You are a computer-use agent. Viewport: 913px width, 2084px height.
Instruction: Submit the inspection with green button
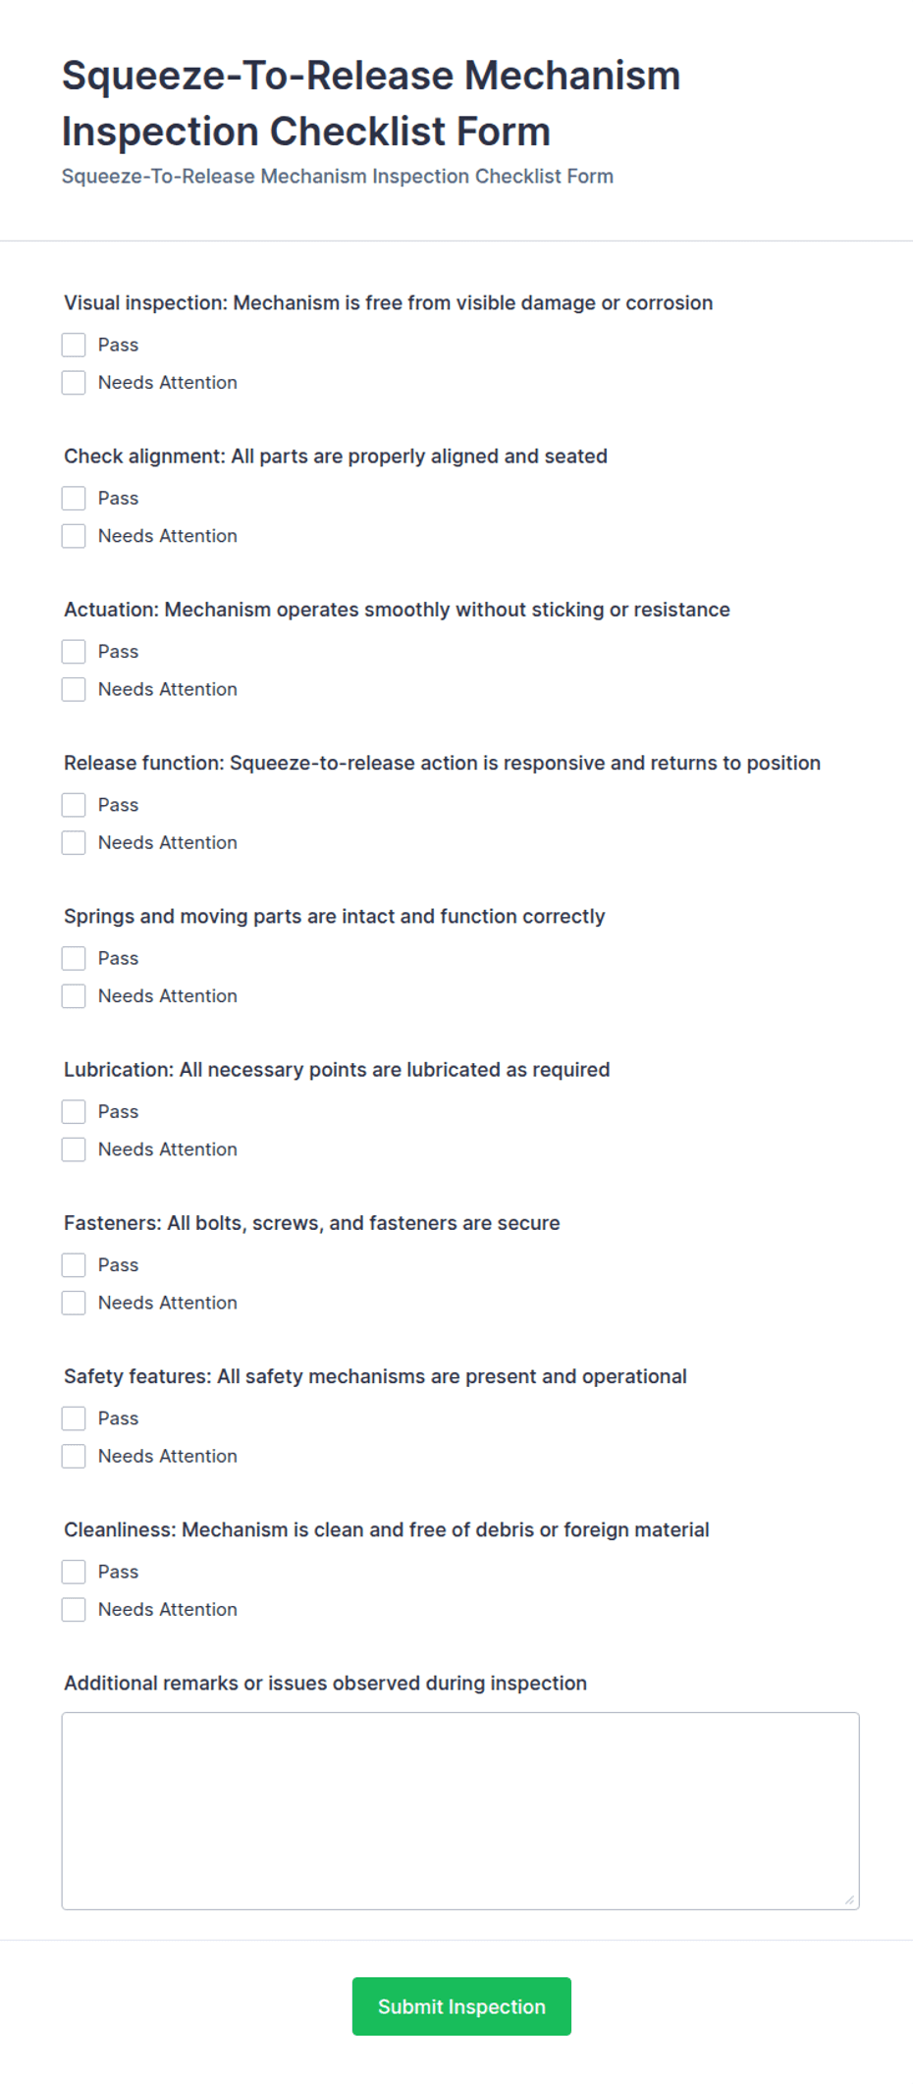pyautogui.click(x=461, y=2006)
